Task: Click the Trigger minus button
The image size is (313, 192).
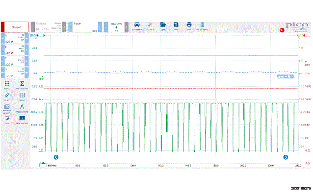Action: (71, 27)
